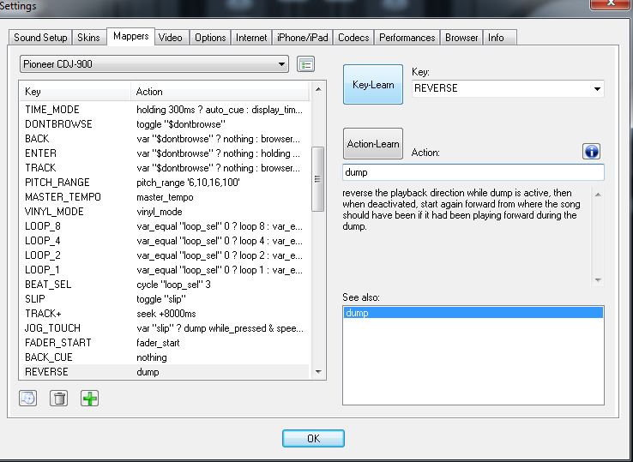The height and width of the screenshot is (462, 633).
Task: Select the JOG_TOUCH mapping row
Action: (x=164, y=328)
